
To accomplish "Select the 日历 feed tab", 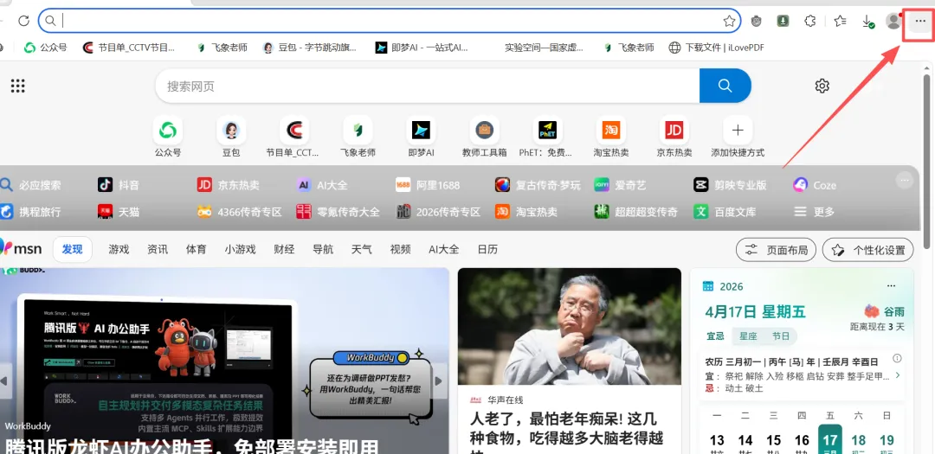I will point(487,249).
